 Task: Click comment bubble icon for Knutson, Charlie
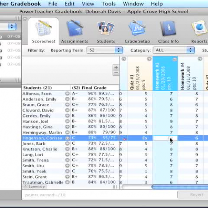pyautogui.click(x=67, y=149)
